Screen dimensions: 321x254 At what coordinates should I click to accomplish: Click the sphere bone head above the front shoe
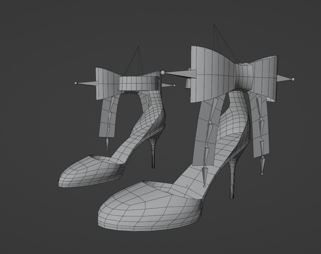(163, 72)
